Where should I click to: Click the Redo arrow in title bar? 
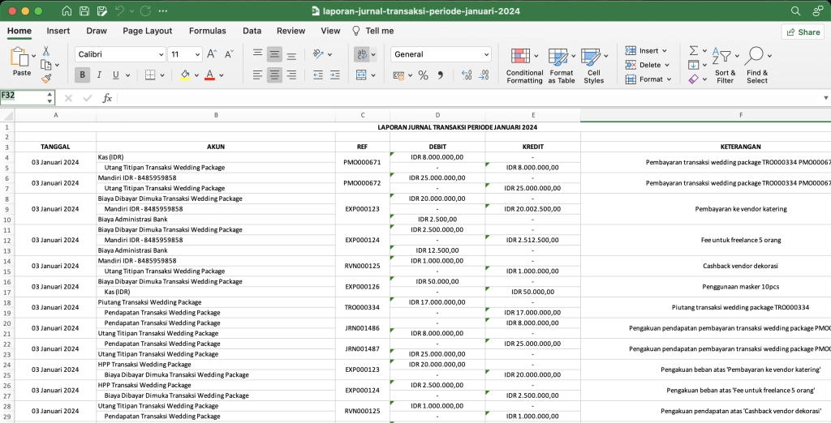(145, 11)
